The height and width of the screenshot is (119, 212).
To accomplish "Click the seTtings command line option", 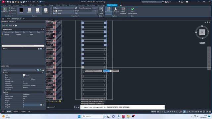I will 126,107.
